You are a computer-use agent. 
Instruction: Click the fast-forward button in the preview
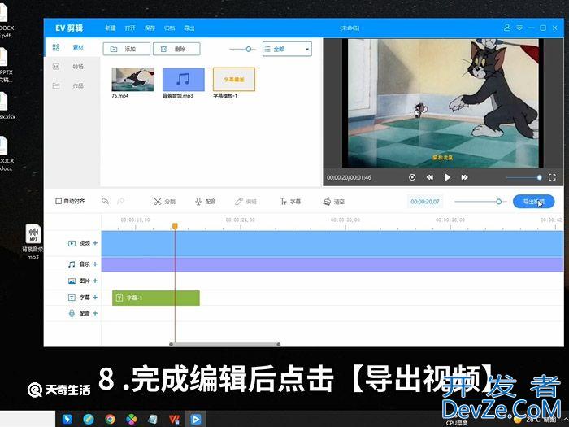tap(464, 177)
